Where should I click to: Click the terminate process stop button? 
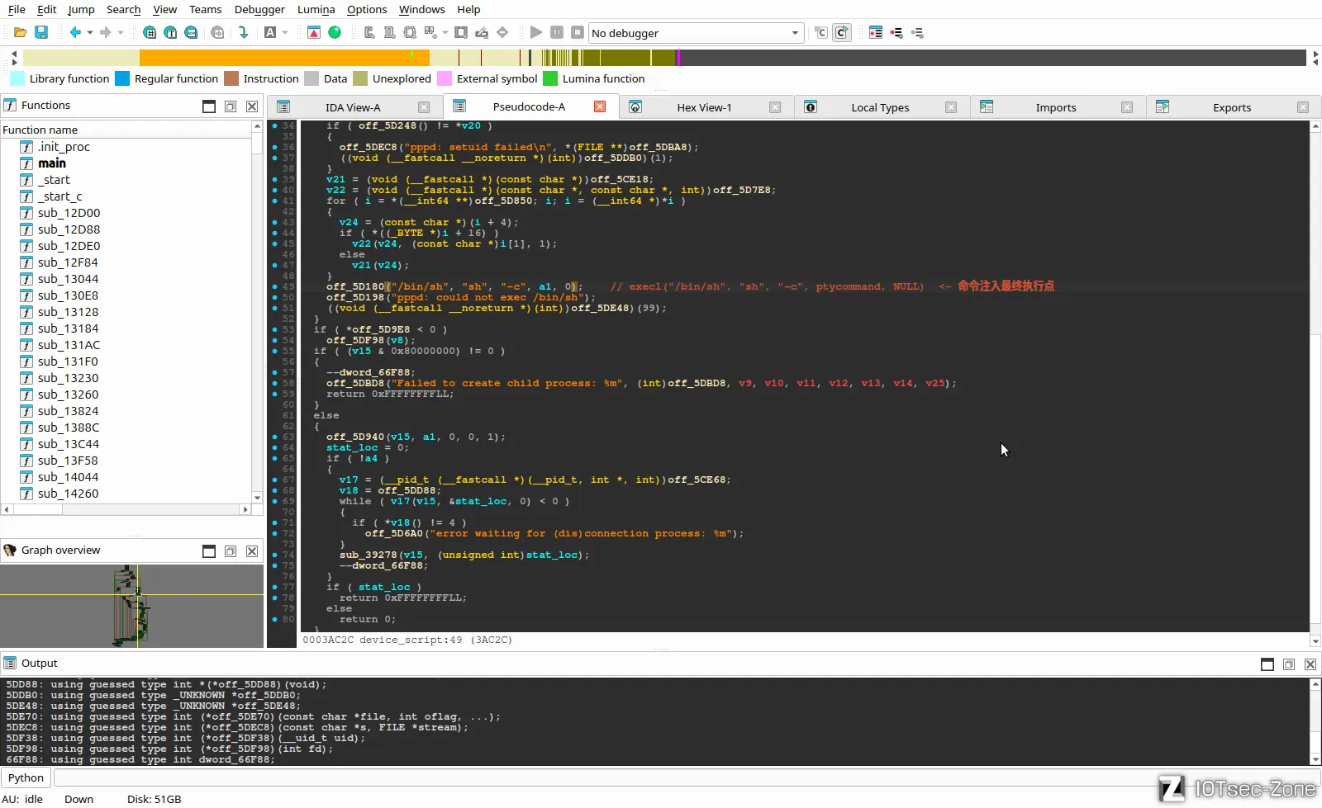(578, 33)
